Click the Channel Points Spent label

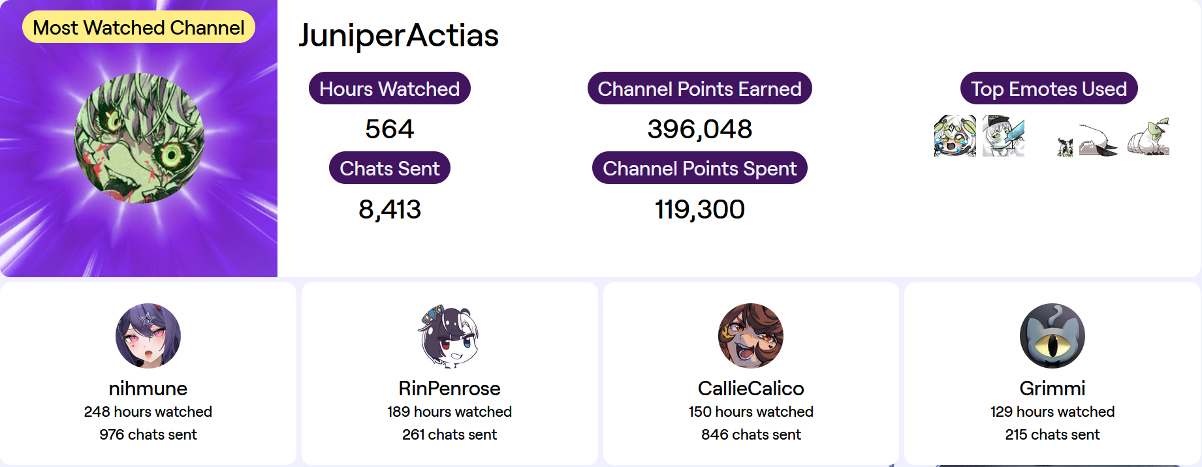click(700, 168)
